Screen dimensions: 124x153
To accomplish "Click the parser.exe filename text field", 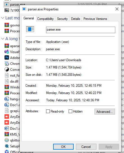I will [x=81, y=30].
